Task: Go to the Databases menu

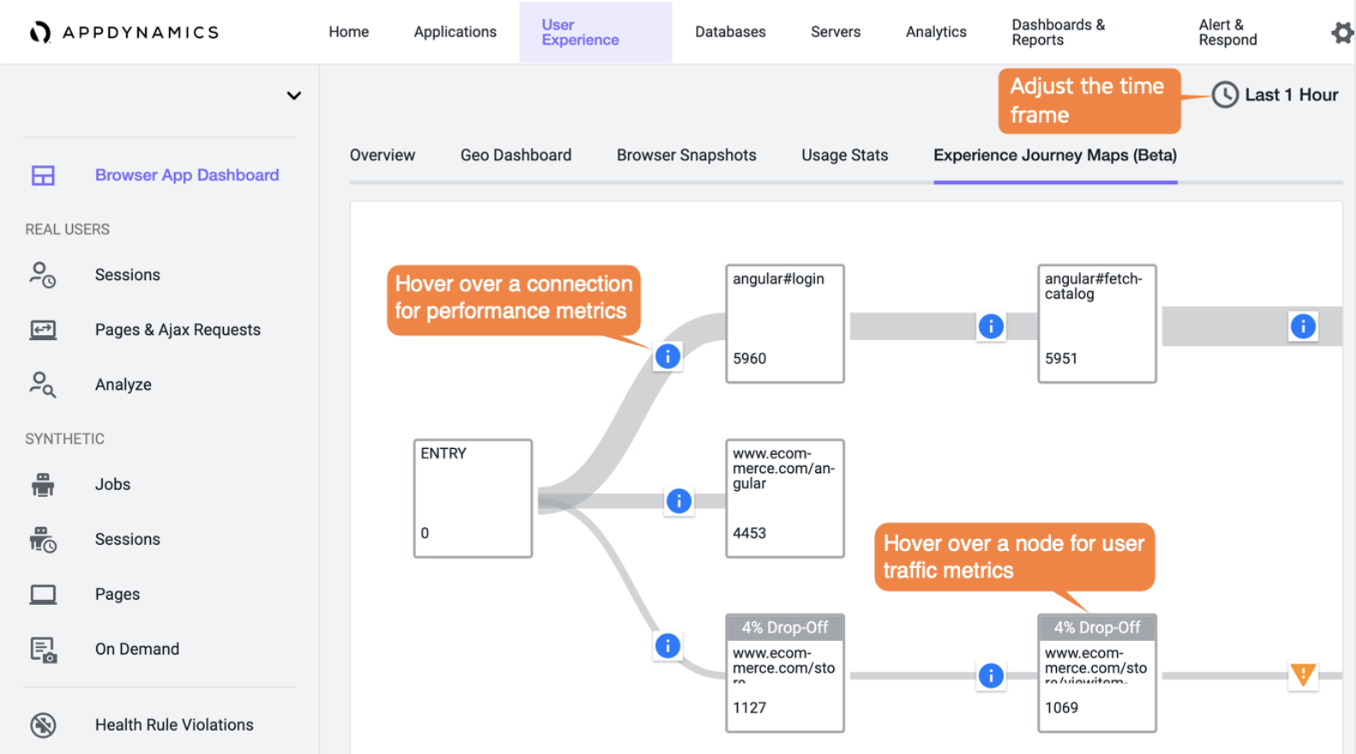Action: (730, 33)
